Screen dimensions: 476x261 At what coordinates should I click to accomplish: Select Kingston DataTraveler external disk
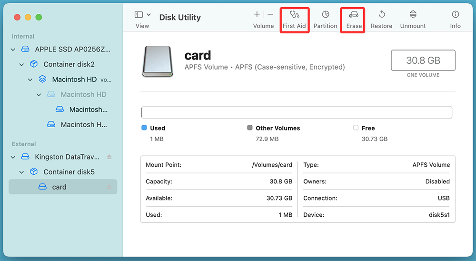pyautogui.click(x=63, y=157)
